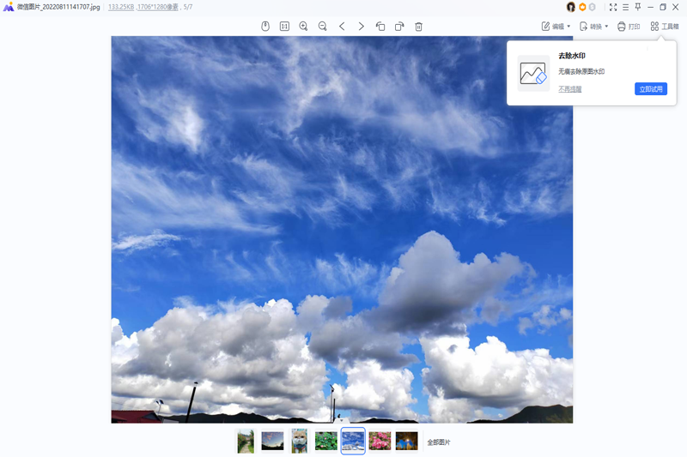Click the mouse scroll mode icon

(x=265, y=27)
